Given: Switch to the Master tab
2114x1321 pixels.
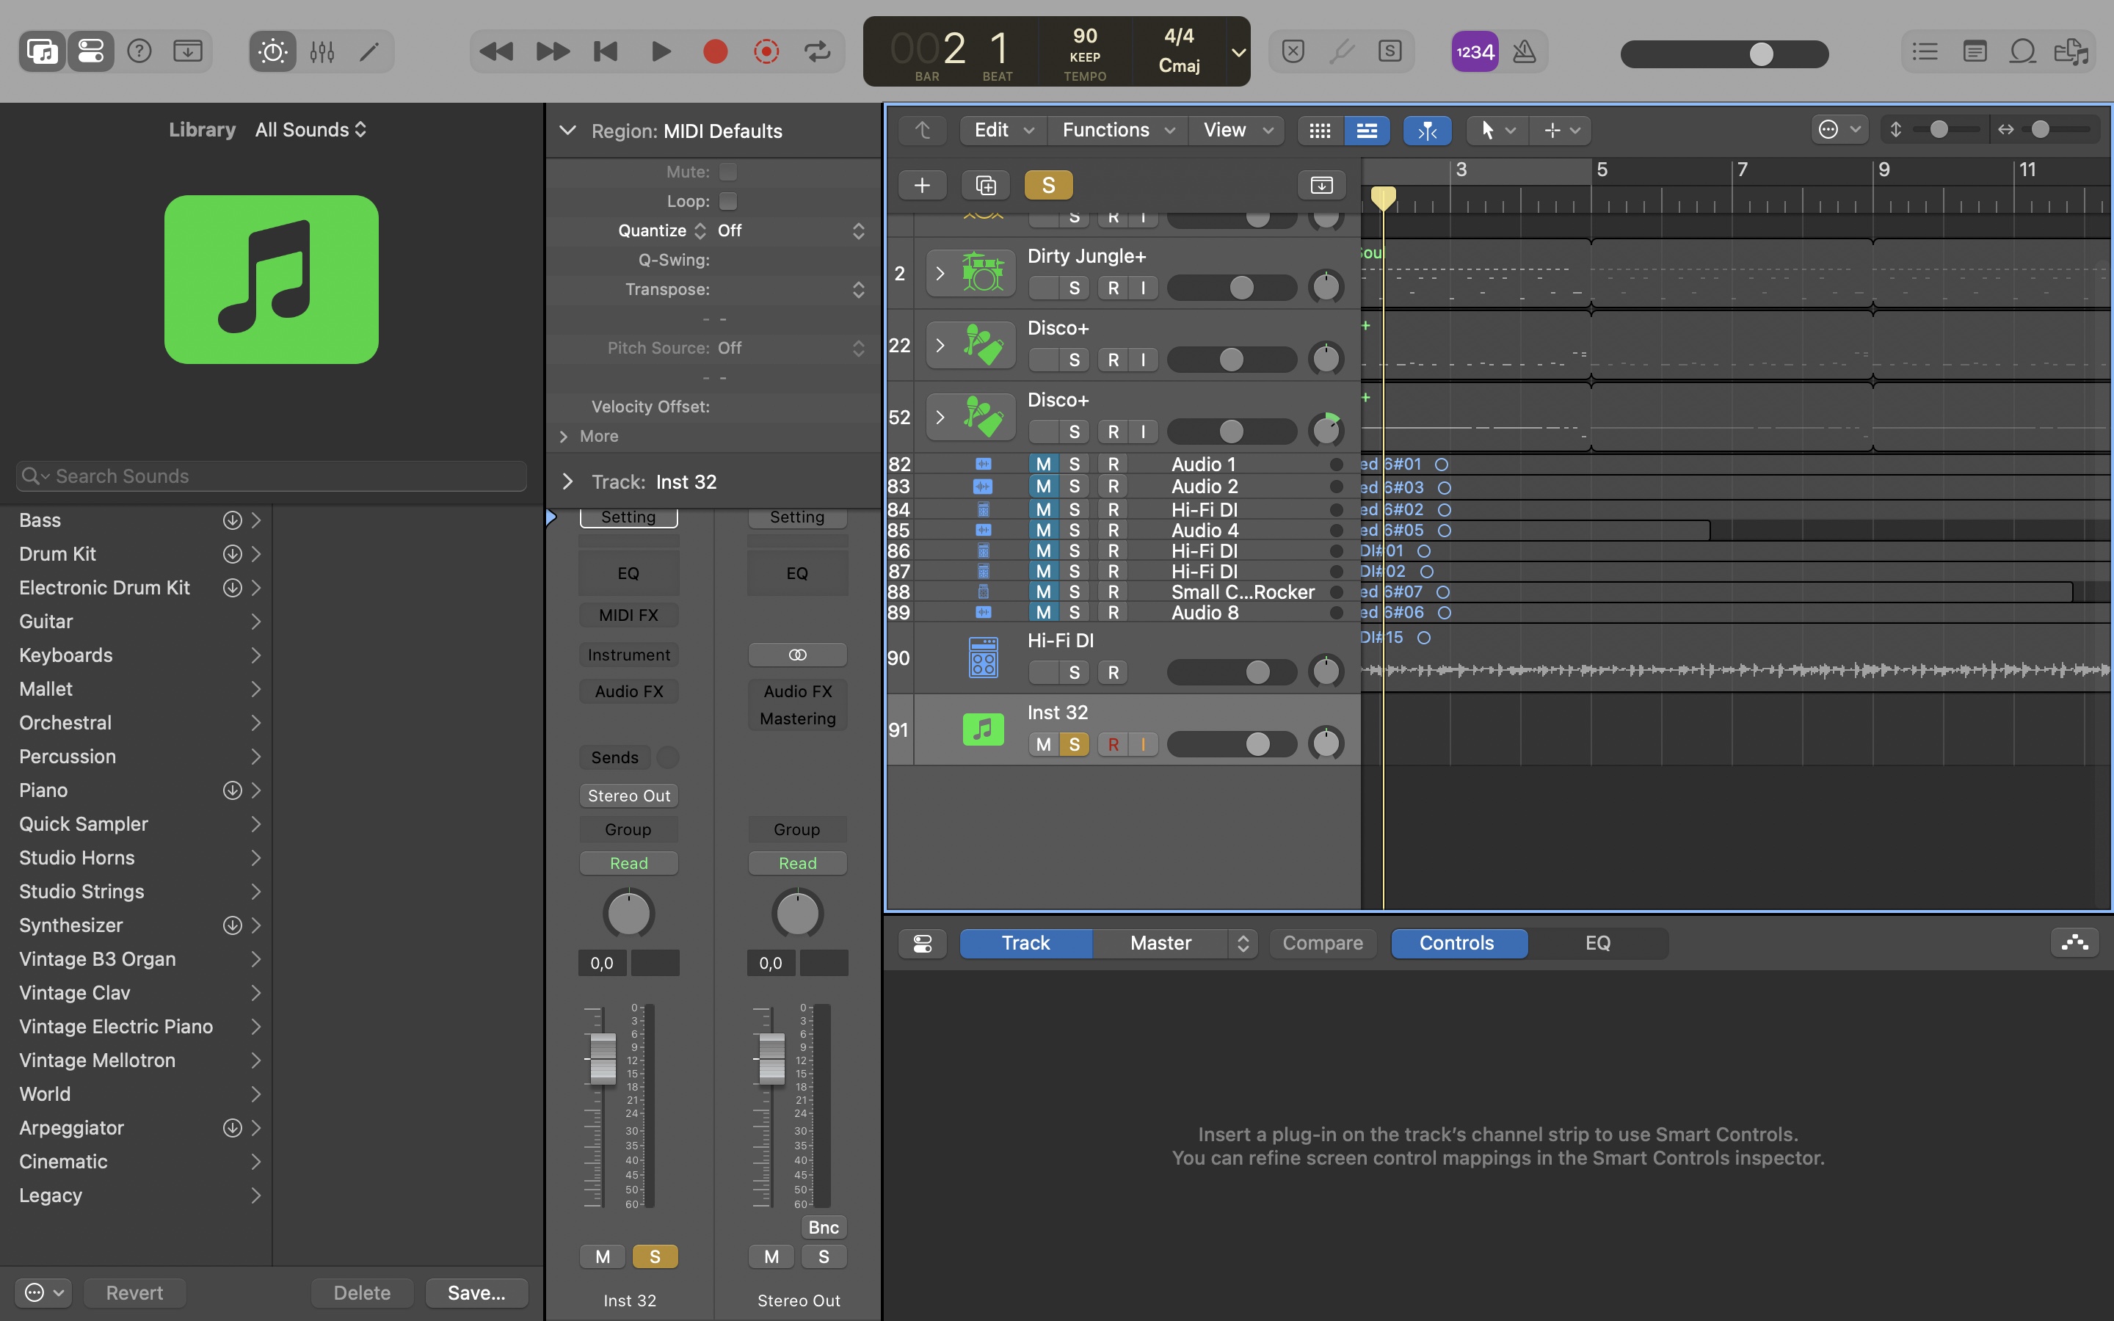Looking at the screenshot, I should coord(1160,943).
